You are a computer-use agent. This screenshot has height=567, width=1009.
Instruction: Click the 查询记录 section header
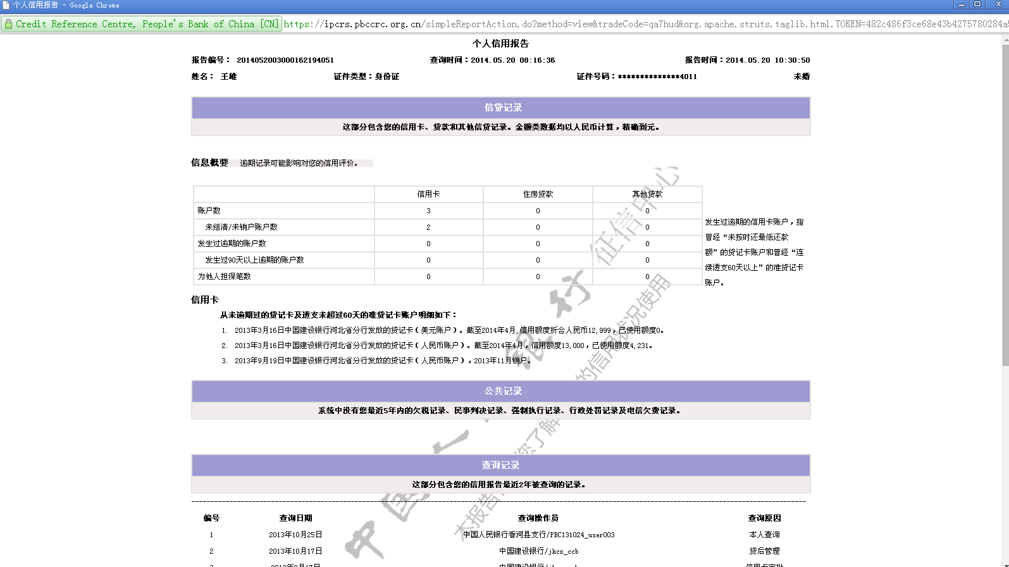501,465
